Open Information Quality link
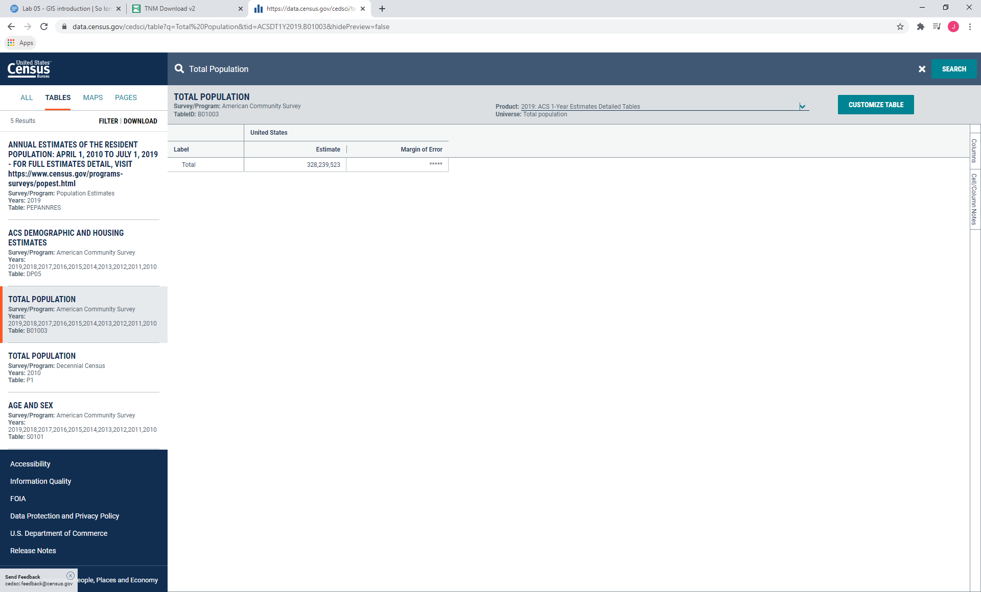Viewport: 981px width, 592px height. click(x=40, y=481)
